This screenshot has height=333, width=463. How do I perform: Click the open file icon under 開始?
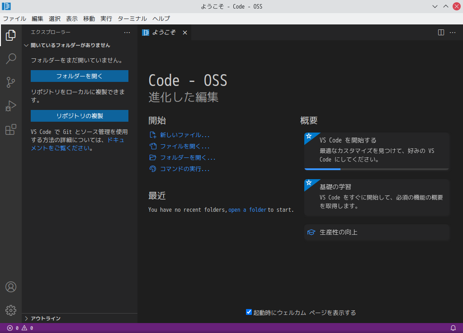(x=153, y=146)
